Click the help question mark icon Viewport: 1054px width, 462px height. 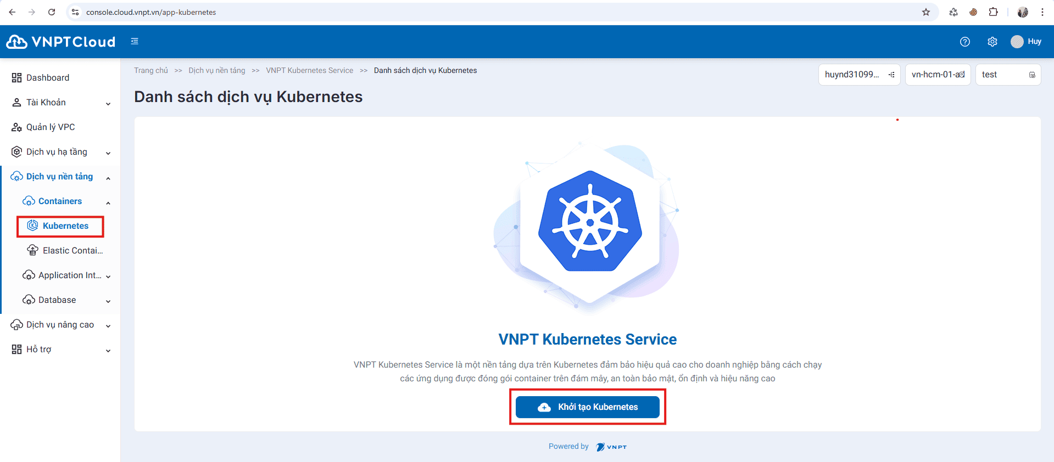pyautogui.click(x=964, y=42)
